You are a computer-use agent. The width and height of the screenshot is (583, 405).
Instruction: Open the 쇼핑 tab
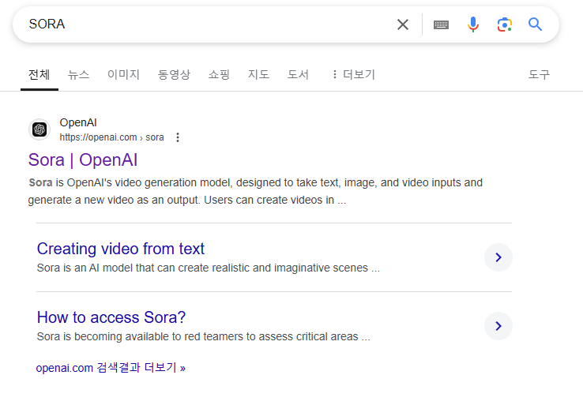(x=219, y=74)
